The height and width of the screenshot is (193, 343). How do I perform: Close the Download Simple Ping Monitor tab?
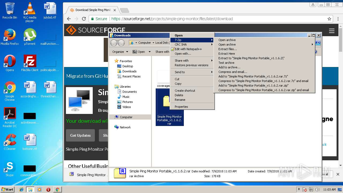[115, 10]
